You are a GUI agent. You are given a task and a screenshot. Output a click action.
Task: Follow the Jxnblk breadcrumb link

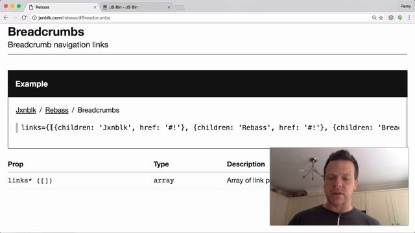point(26,110)
